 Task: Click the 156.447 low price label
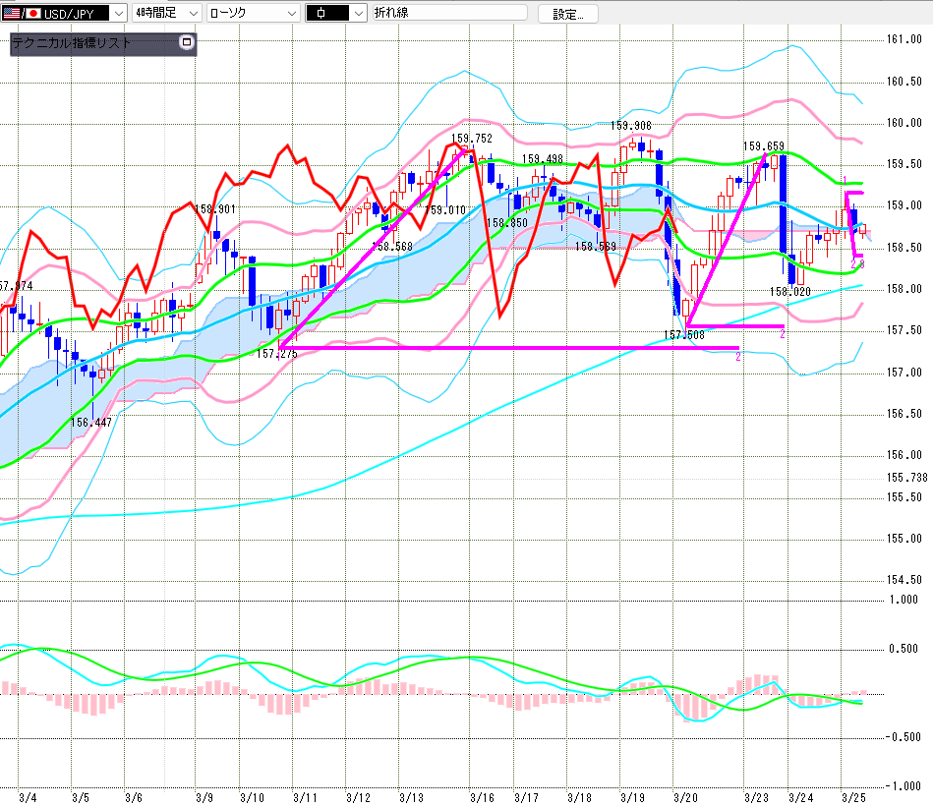pyautogui.click(x=90, y=422)
